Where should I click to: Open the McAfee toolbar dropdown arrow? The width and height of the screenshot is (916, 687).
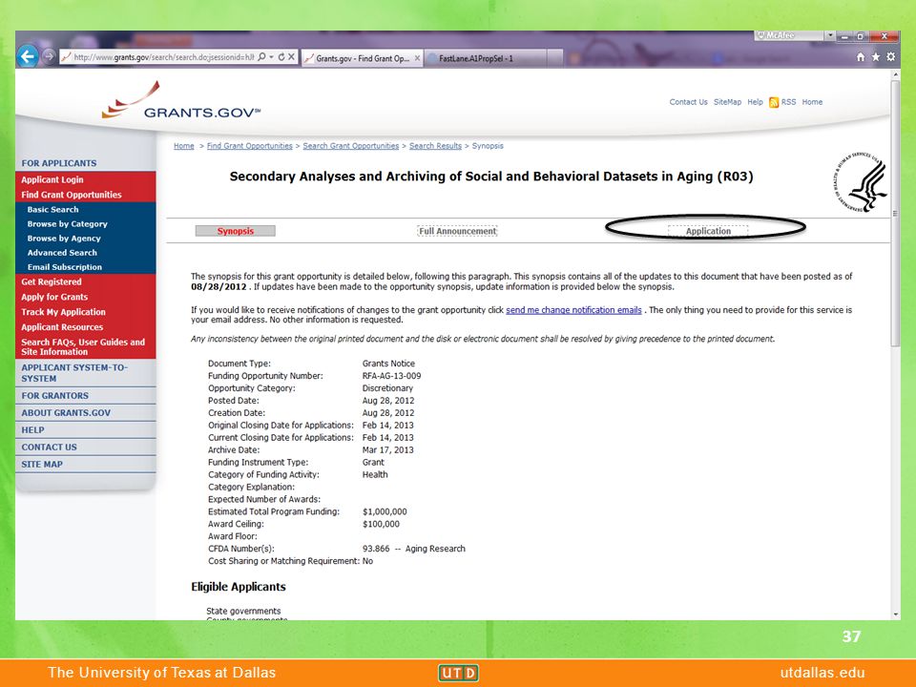(829, 35)
